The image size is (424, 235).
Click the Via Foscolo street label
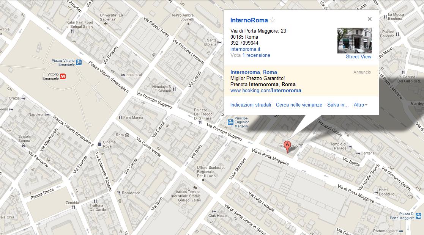(x=80, y=164)
